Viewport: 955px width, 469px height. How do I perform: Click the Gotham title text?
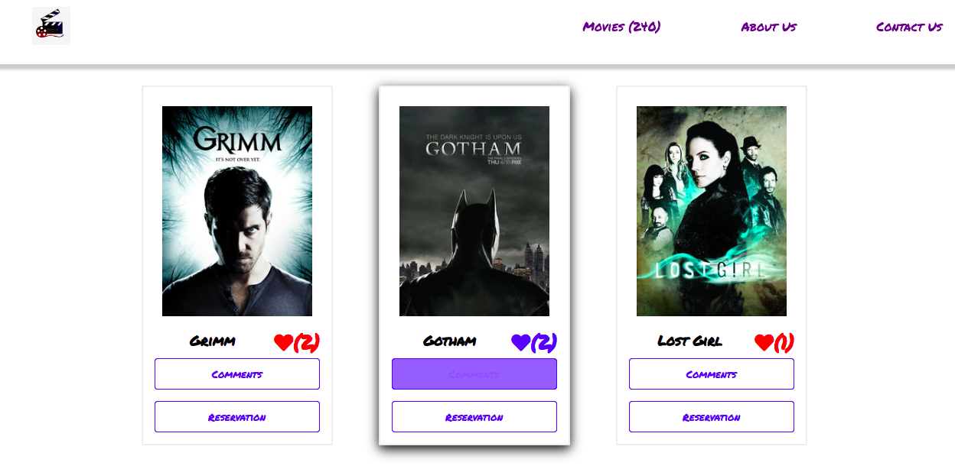click(450, 341)
